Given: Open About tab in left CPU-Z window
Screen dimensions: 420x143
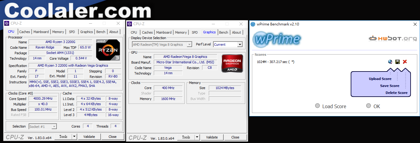Looking at the screenshot, I should click(x=114, y=32).
